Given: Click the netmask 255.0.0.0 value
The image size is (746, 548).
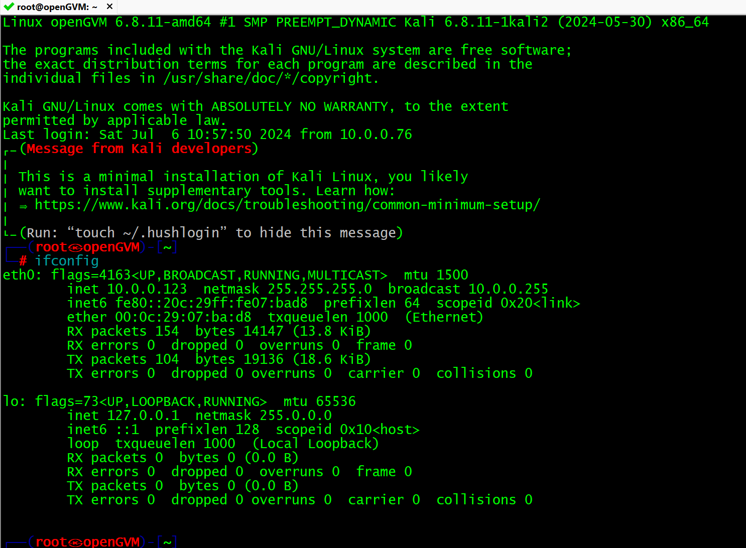Looking at the screenshot, I should point(296,416).
